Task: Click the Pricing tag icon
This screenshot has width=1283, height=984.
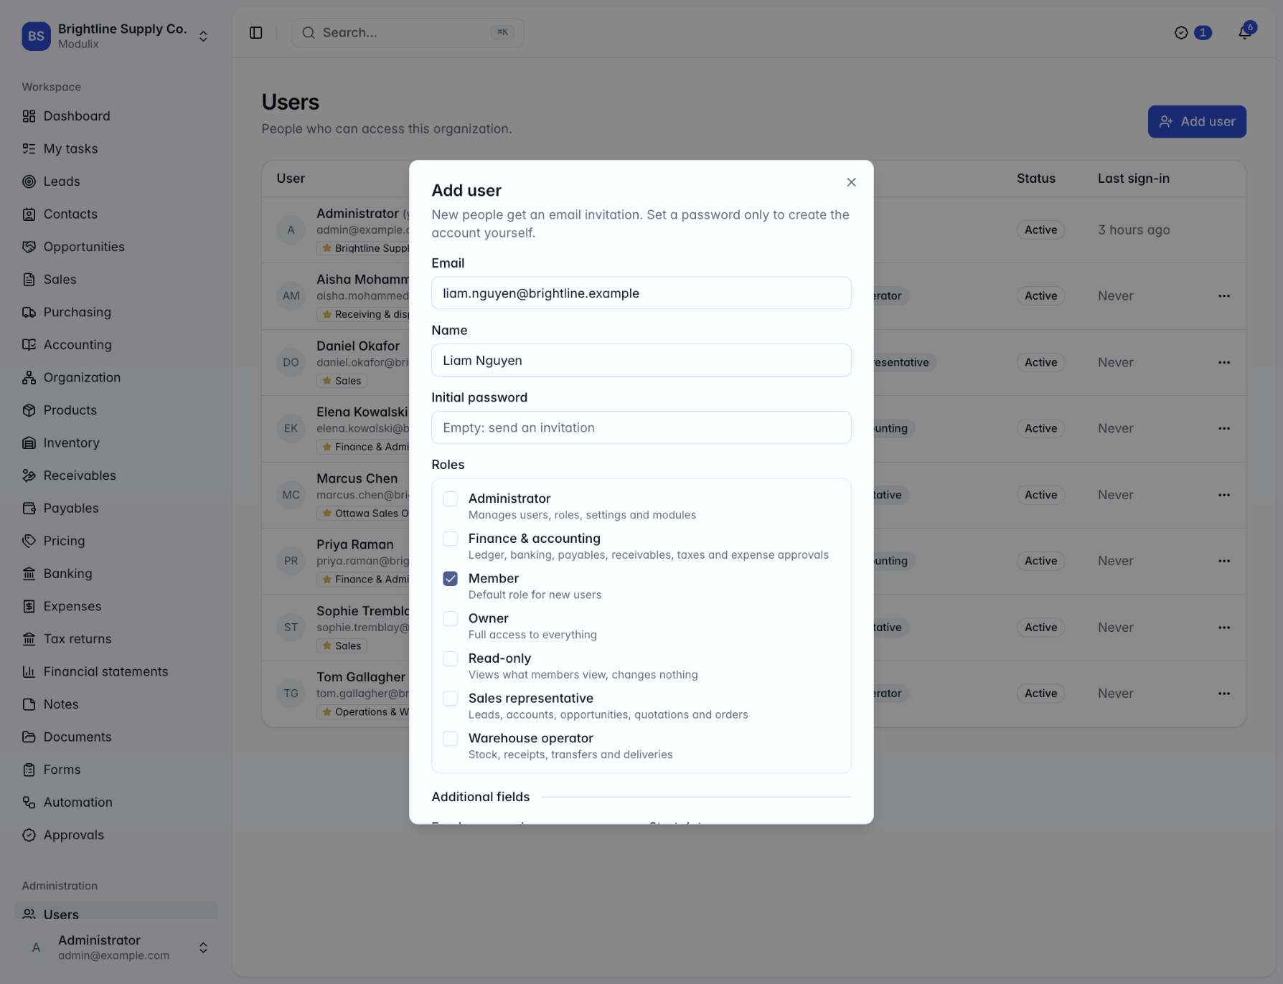Action: pos(29,541)
